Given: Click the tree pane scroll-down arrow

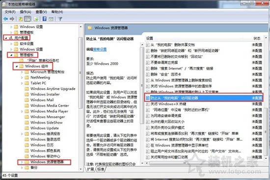Looking at the screenshot, I should pyautogui.click(x=81, y=169).
